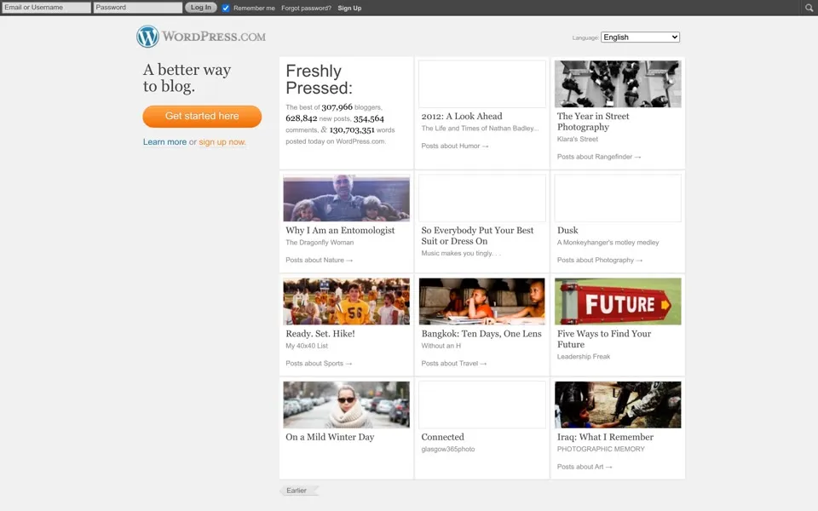
Task: Open Five Ways to Find Your Future title
Action: (604, 339)
